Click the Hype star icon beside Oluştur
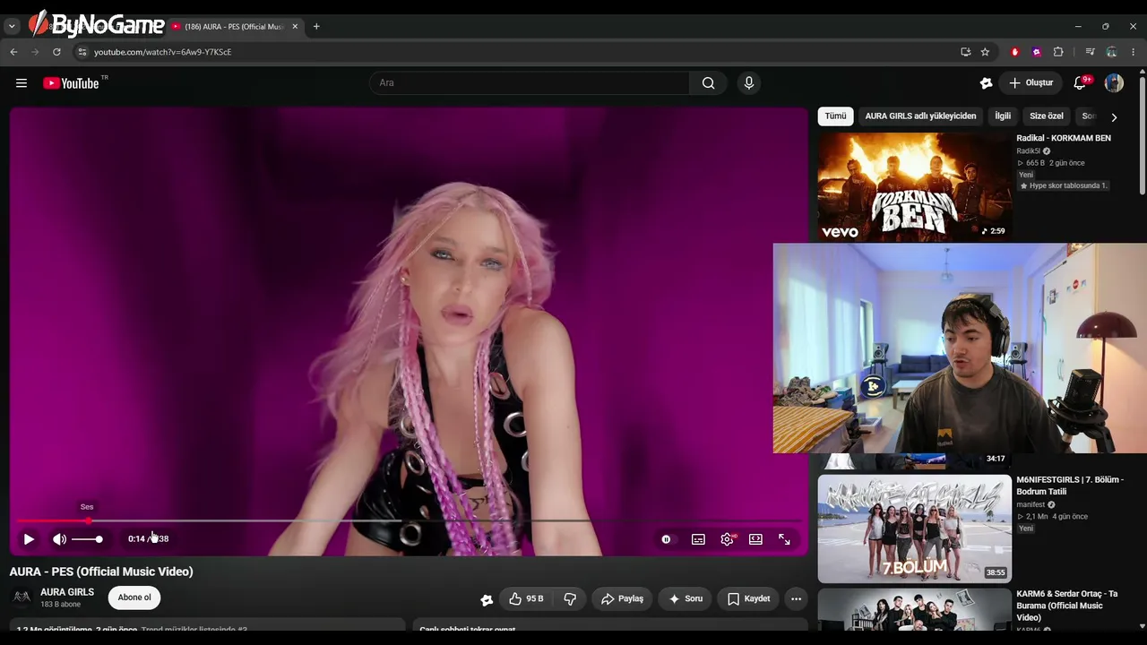This screenshot has width=1147, height=645. 986,83
